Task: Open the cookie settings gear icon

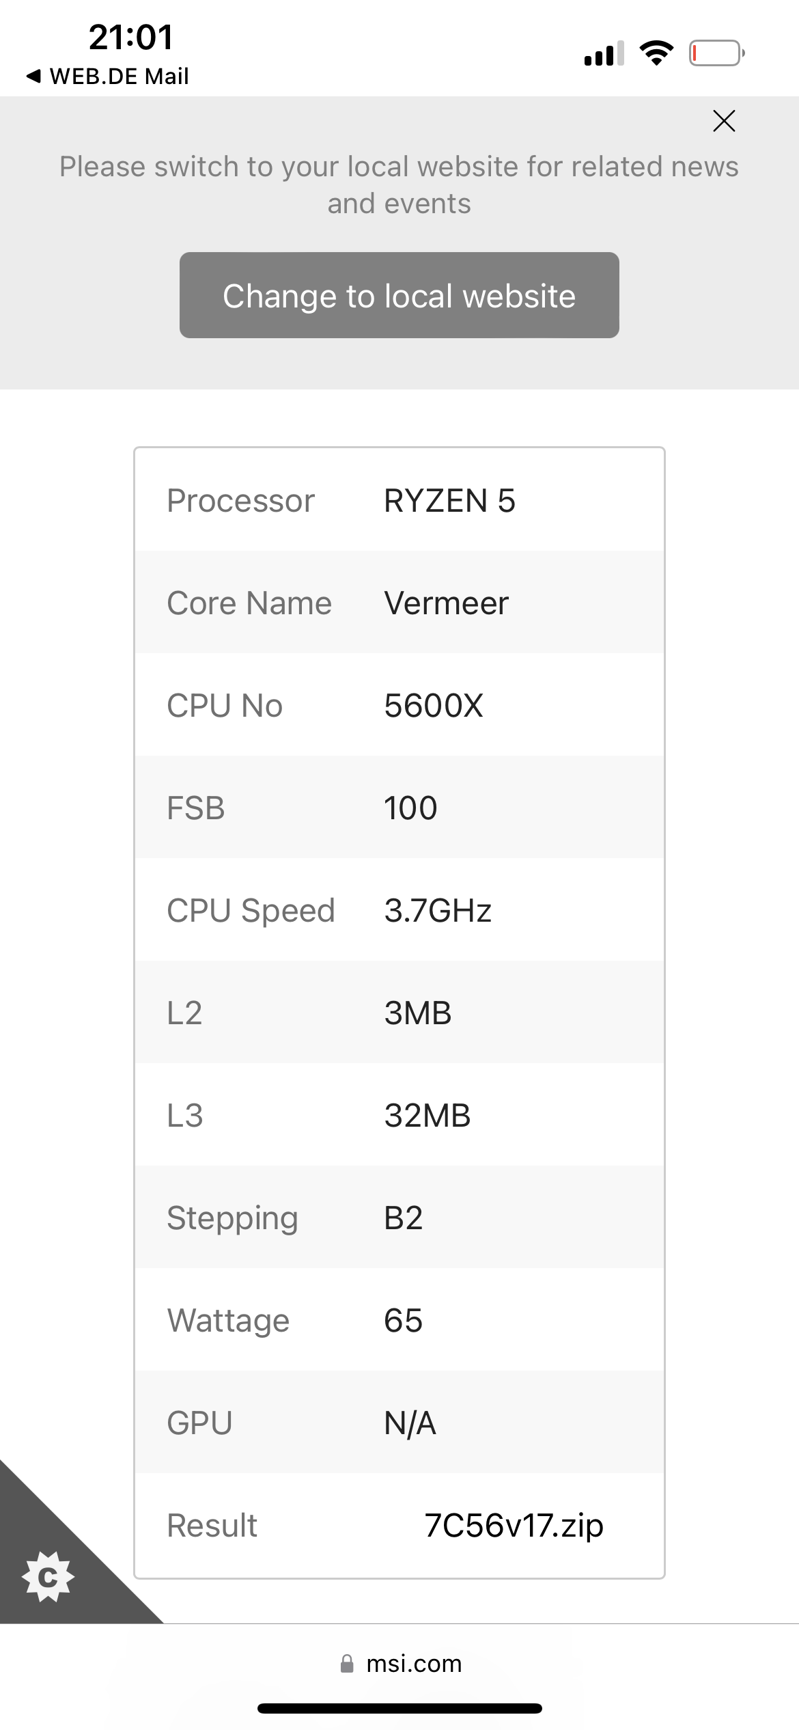Action: point(48,1577)
